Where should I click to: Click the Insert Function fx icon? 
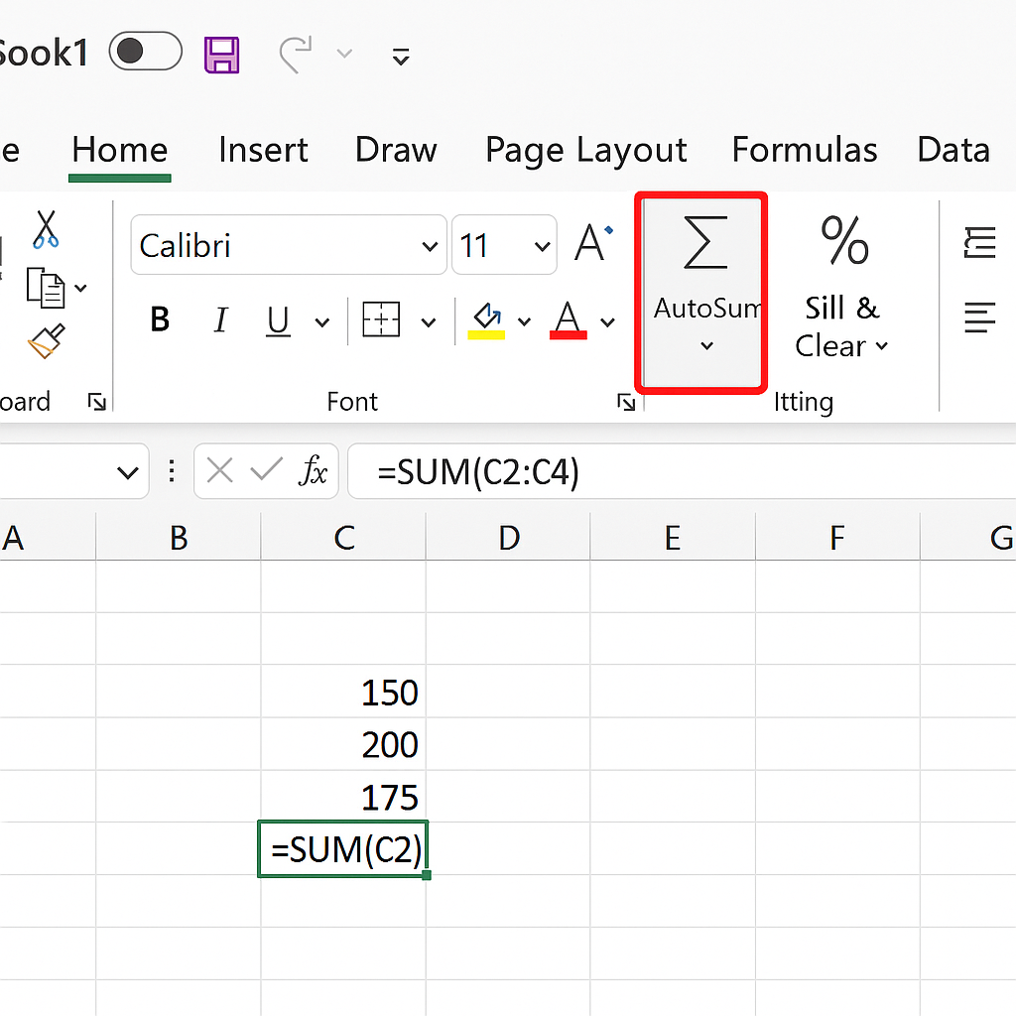coord(314,471)
